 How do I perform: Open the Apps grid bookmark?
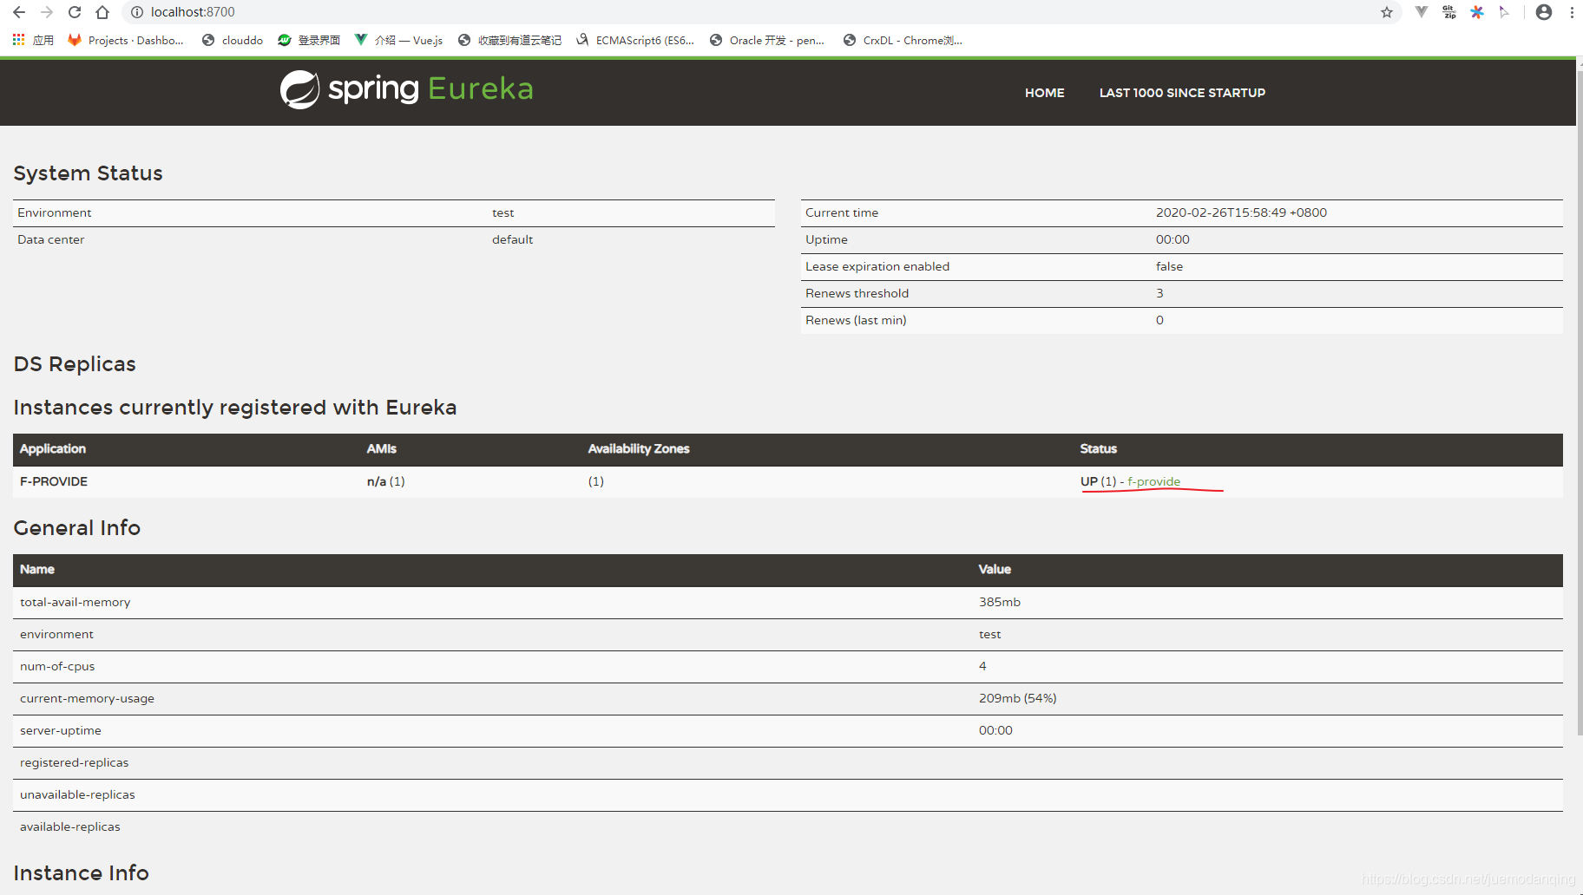[x=33, y=40]
